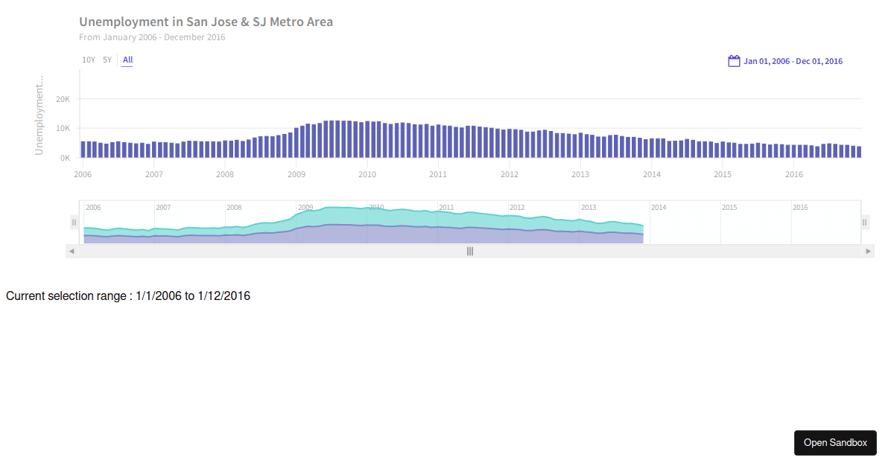The image size is (894, 469).
Task: Click the left arrow on the bottom scrollbar
Action: pos(70,251)
